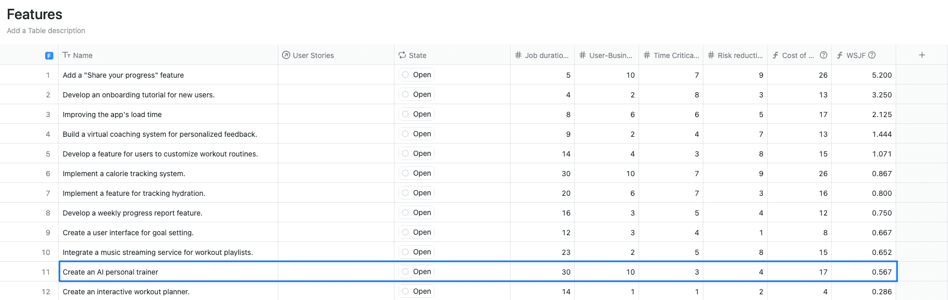Open state dropdown for weekly progress report

[422, 212]
